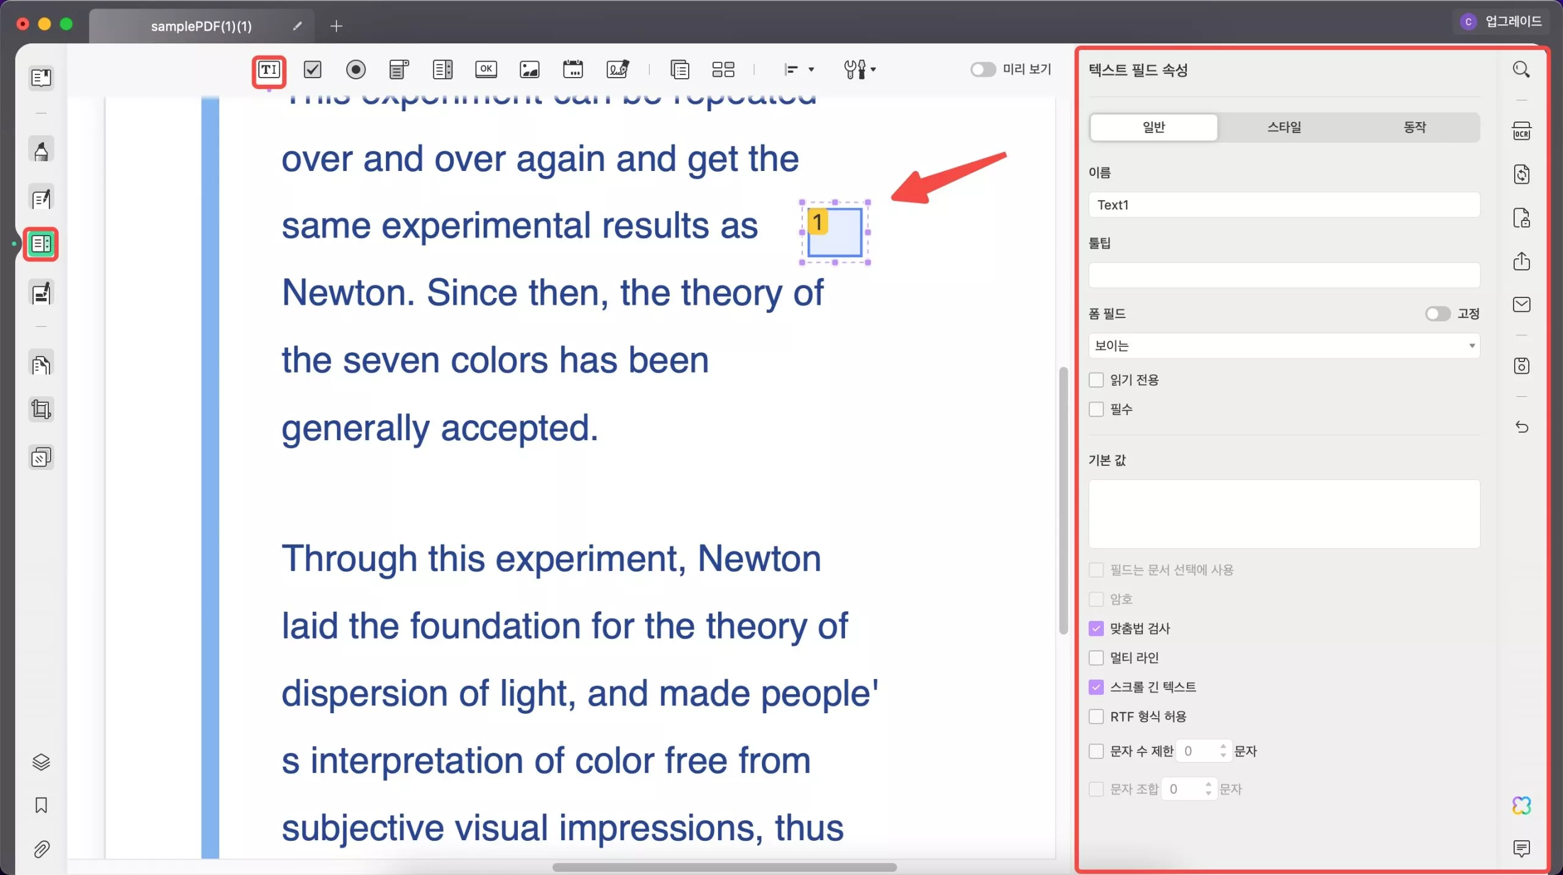The image size is (1563, 875).
Task: Click the Convert PDF icon
Action: (x=1521, y=175)
